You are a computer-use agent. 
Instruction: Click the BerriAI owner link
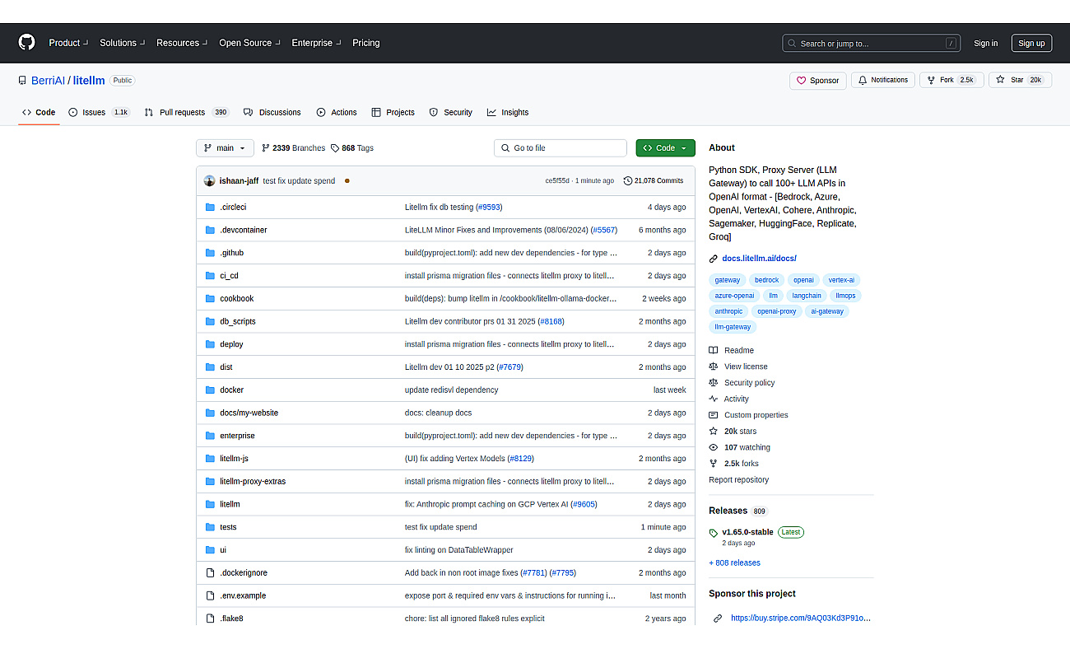click(49, 81)
